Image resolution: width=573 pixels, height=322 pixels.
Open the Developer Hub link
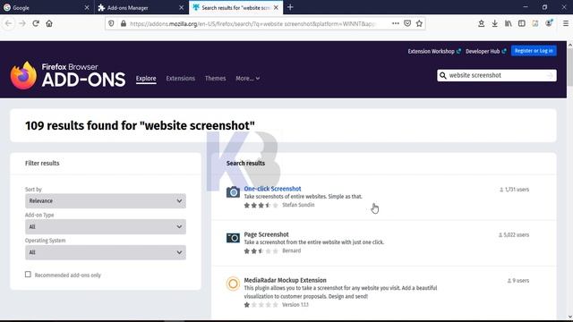coord(485,51)
